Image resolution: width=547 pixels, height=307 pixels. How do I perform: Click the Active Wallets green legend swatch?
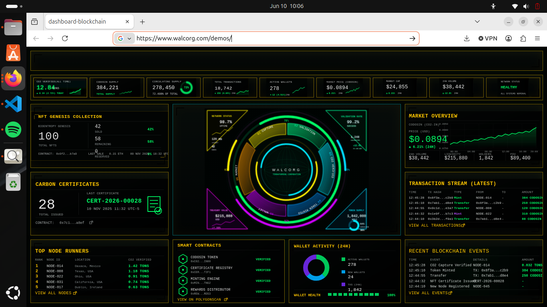tap(343, 259)
